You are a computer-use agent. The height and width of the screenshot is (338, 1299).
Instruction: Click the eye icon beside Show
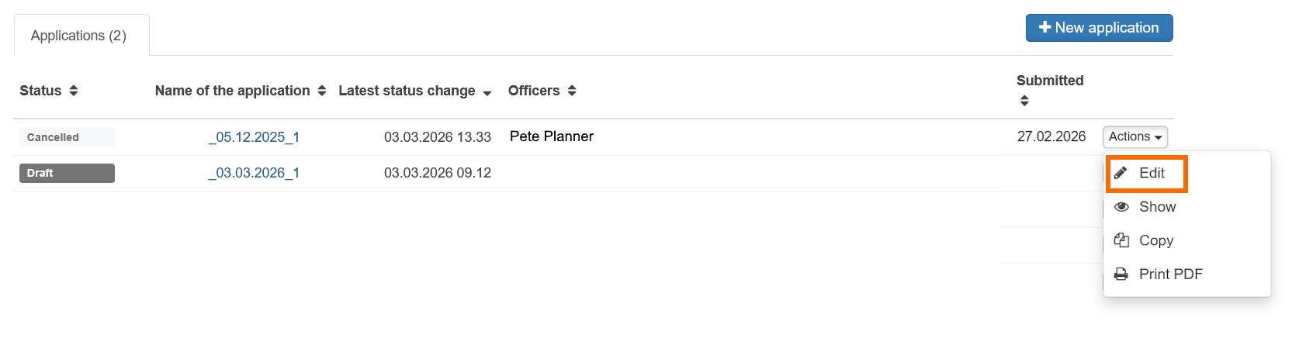1121,207
